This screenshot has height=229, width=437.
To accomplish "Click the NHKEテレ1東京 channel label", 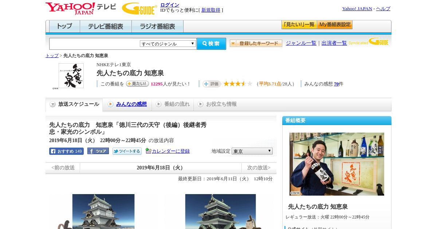I will (114, 65).
